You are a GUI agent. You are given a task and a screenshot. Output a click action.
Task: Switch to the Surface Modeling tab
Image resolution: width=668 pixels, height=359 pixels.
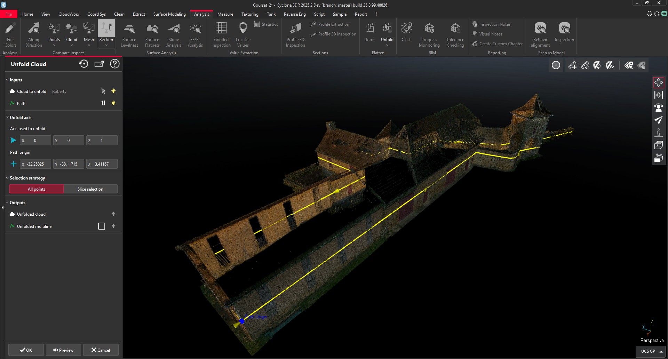pos(169,14)
